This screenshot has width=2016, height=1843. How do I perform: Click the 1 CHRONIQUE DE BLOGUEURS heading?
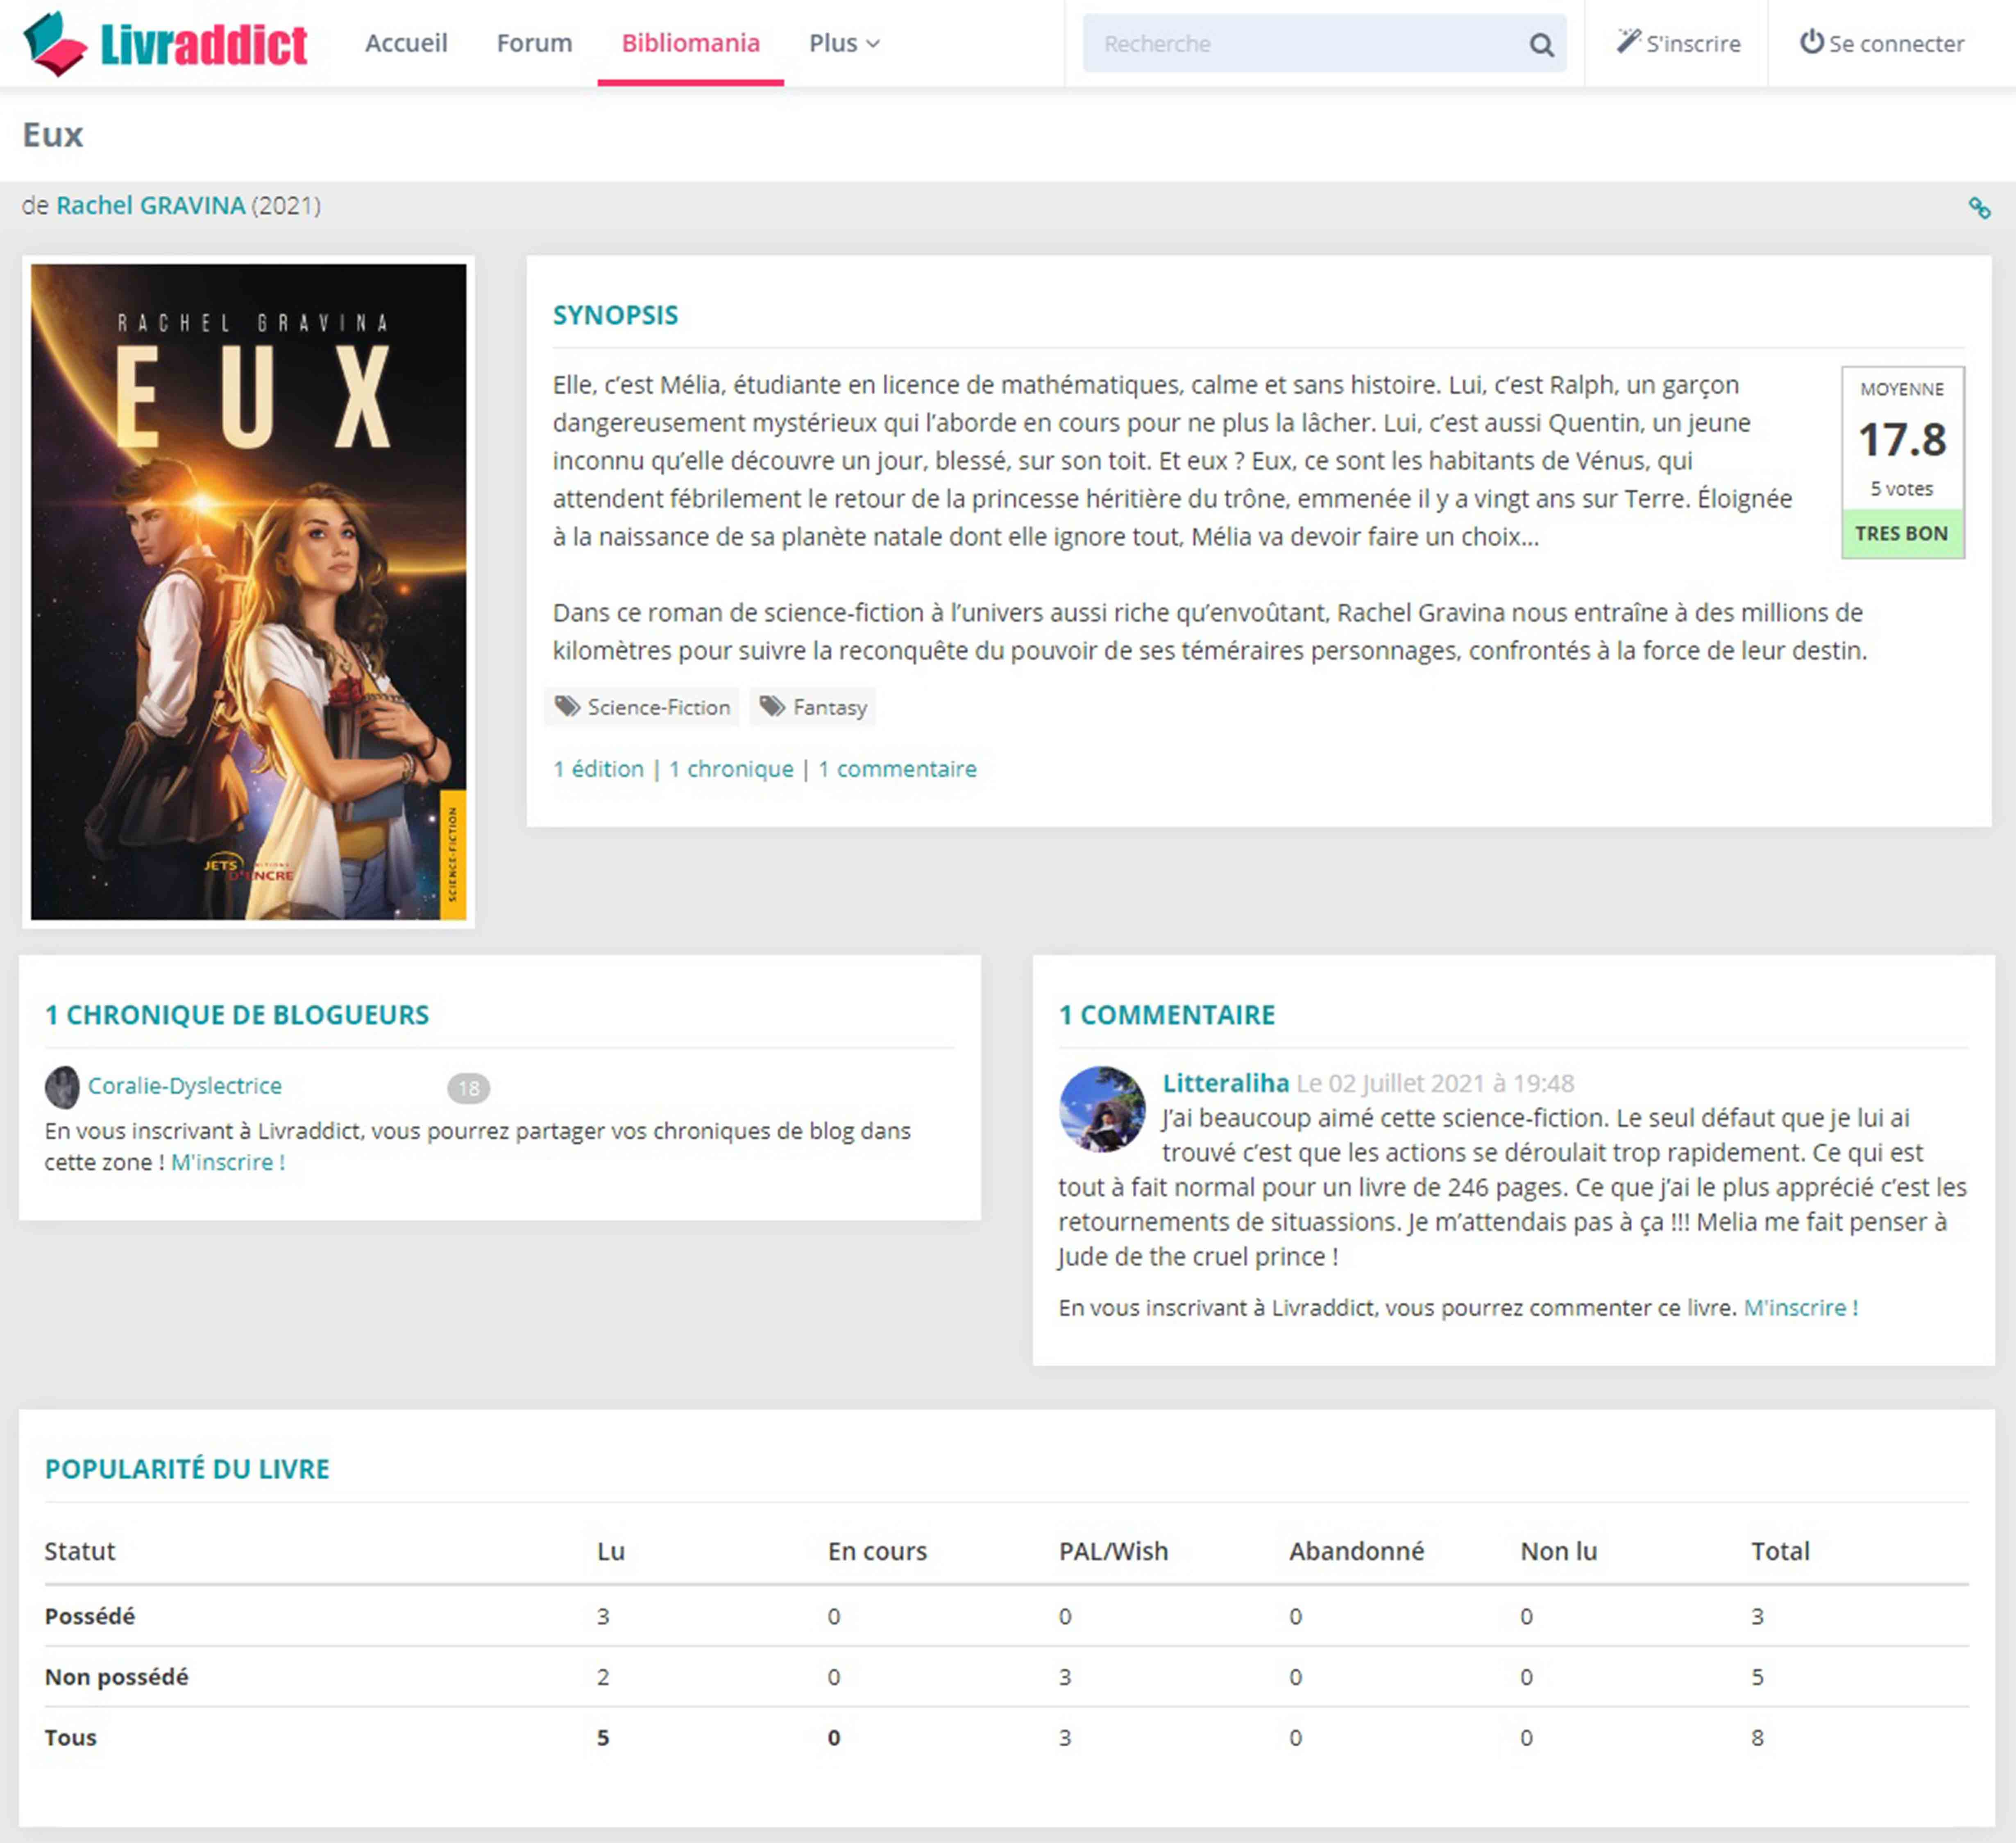237,1014
